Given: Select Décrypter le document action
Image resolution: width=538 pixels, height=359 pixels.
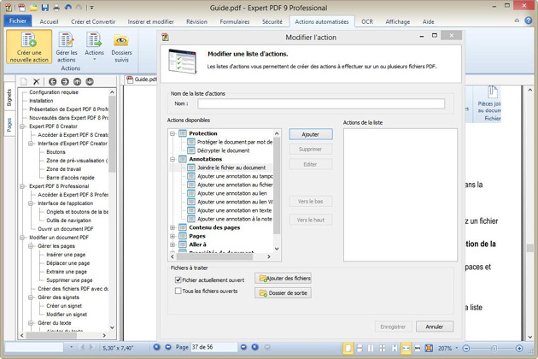Looking at the screenshot, I should click(x=224, y=150).
